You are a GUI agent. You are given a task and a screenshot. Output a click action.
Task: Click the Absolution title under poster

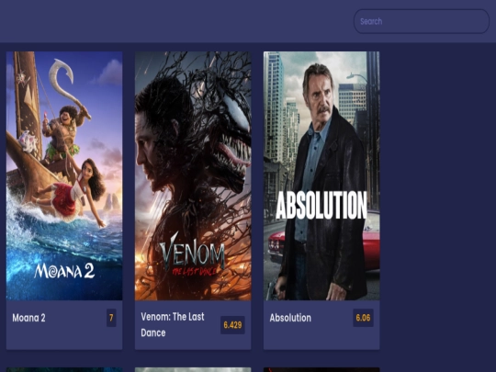pos(290,318)
